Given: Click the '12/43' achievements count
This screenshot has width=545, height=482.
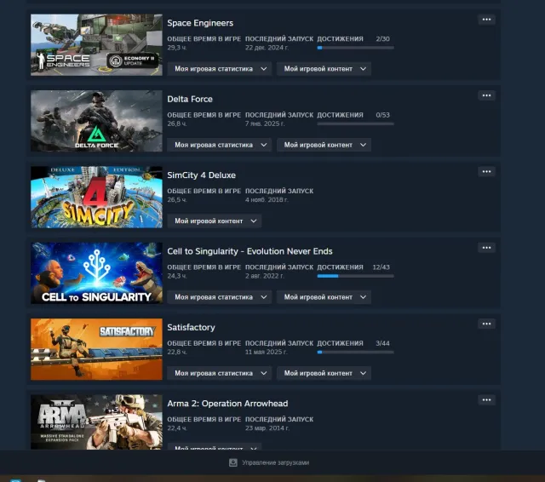Looking at the screenshot, I should pyautogui.click(x=381, y=267).
